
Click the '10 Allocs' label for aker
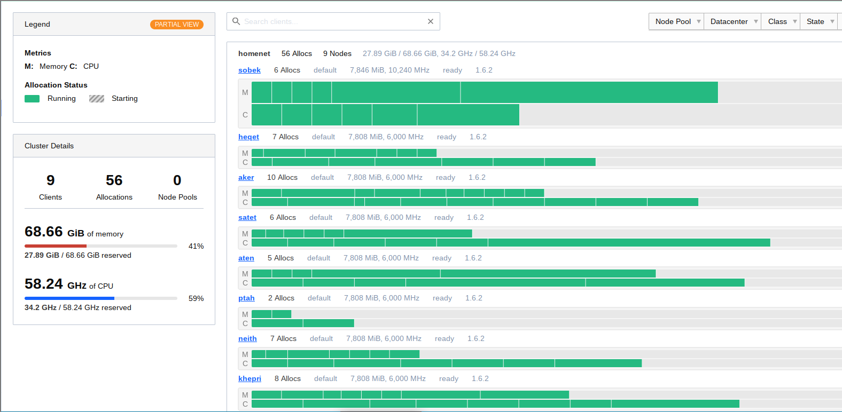point(282,177)
